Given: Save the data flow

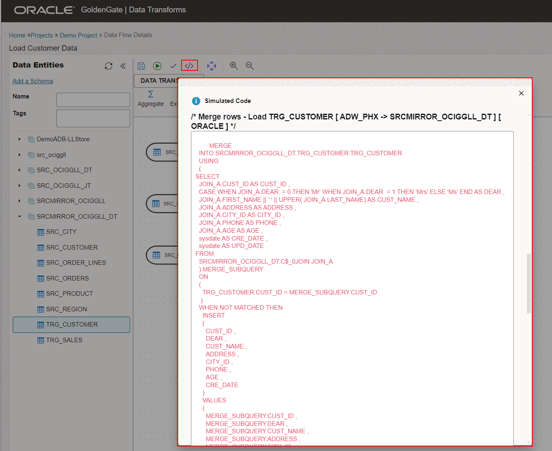Looking at the screenshot, I should (141, 65).
